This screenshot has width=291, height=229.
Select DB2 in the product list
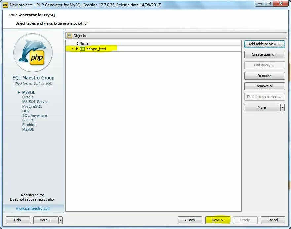pos(26,111)
